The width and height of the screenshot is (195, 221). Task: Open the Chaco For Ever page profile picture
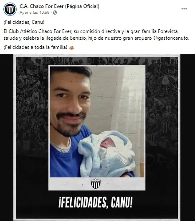[x=10, y=9]
